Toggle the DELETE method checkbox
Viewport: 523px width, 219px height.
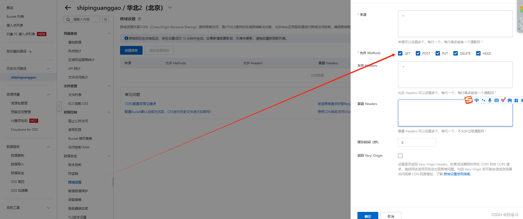[x=456, y=53]
